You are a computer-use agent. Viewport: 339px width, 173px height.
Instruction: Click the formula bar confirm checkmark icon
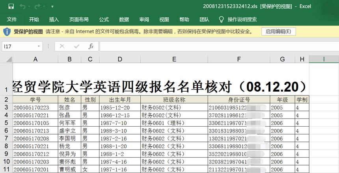(76, 46)
